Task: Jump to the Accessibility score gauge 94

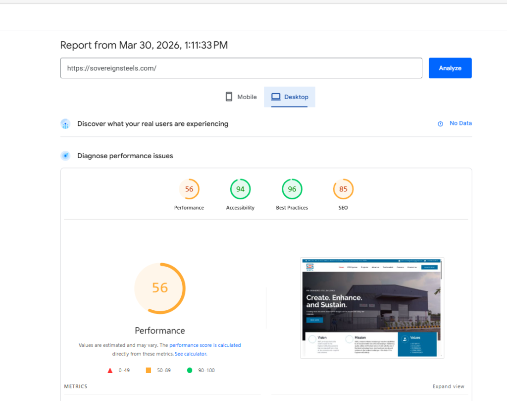Action: click(x=240, y=189)
